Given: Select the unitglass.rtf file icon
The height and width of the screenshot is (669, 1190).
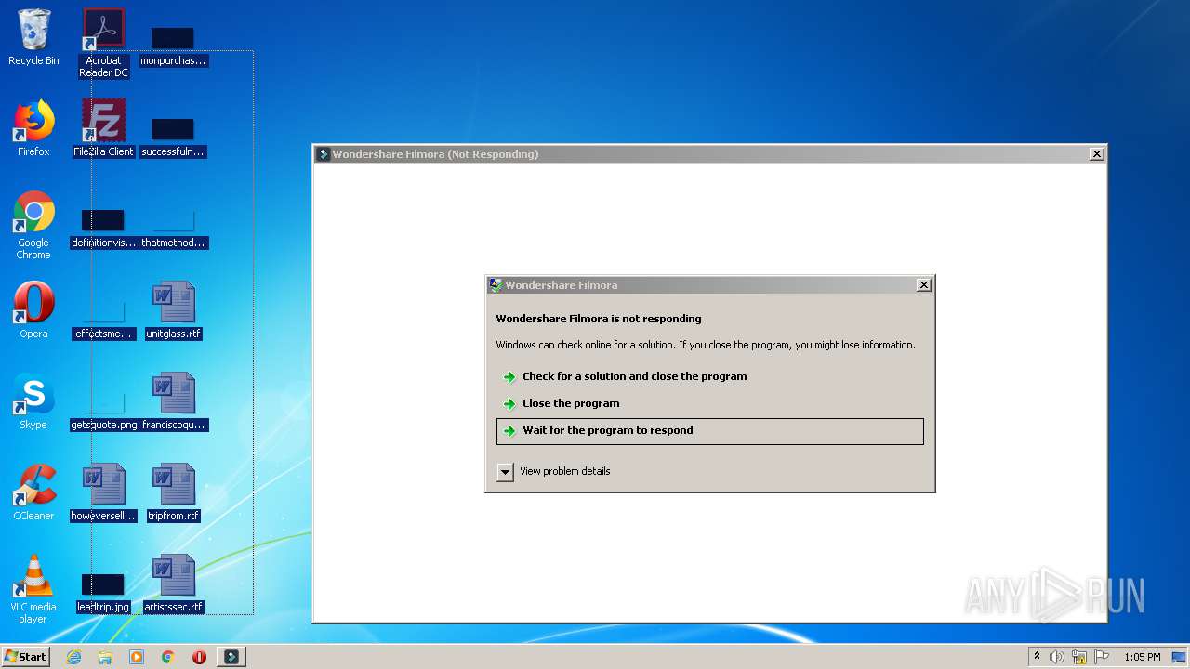Looking at the screenshot, I should [173, 310].
